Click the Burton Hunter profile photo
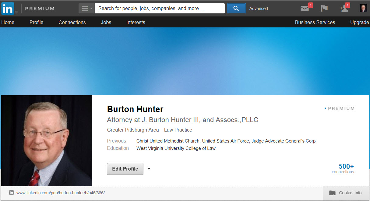 (x=47, y=141)
